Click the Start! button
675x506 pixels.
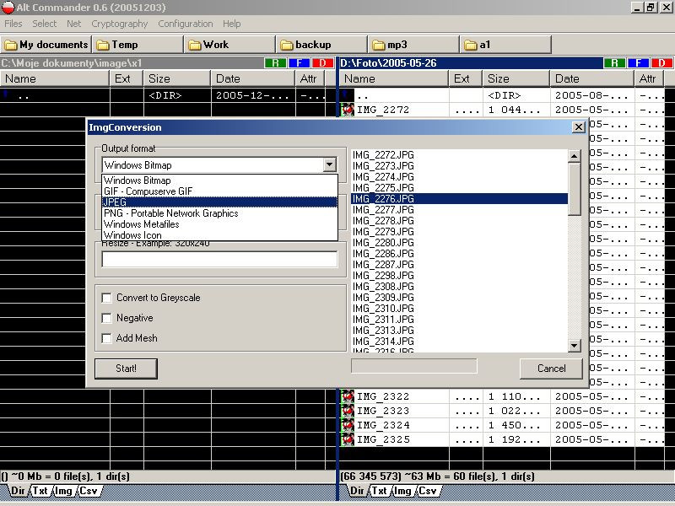click(126, 369)
